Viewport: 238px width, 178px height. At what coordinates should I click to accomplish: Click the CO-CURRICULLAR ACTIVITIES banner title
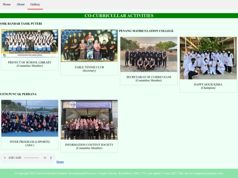point(119,15)
